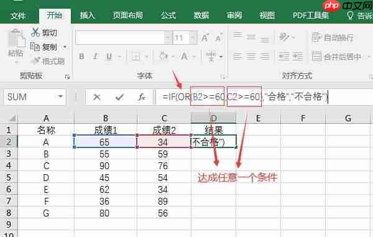Open the font size dropdown
The height and width of the screenshot is (237, 373).
tap(193, 37)
